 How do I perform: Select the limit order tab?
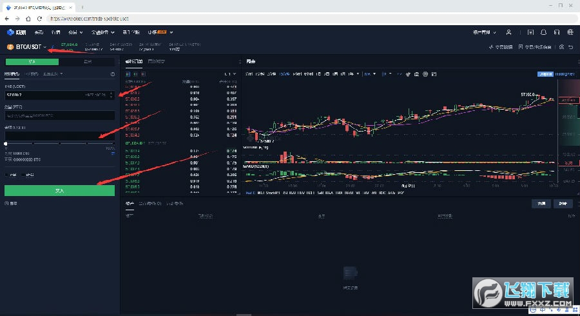[x=12, y=74]
